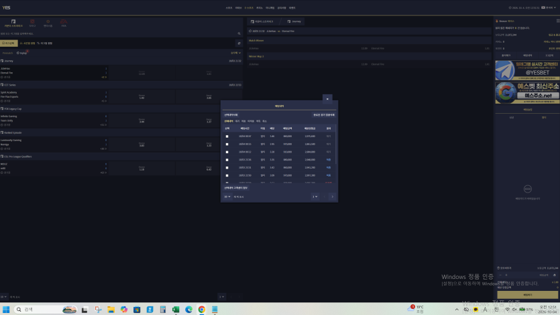Go to next page arrow in betting history dialog
560x315 pixels.
333,197
